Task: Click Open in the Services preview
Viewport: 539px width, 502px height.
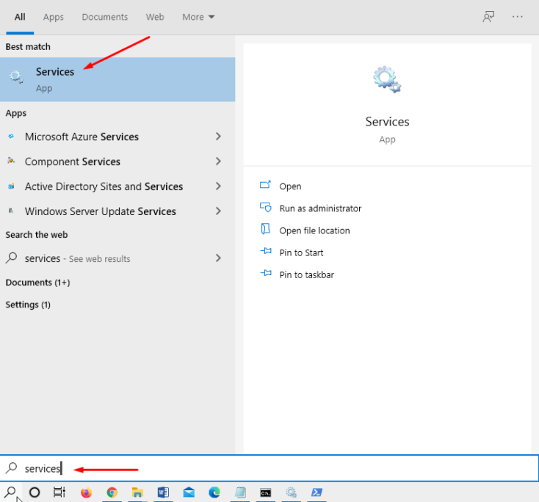Action: tap(290, 186)
